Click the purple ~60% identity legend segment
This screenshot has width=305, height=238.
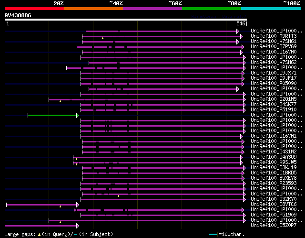tap(152, 9)
